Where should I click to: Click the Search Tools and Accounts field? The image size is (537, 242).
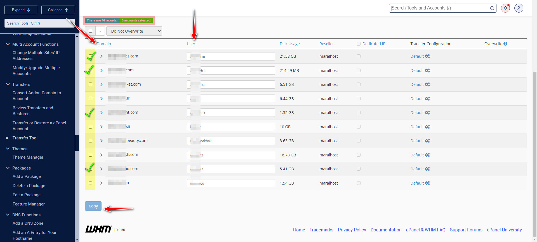[439, 8]
